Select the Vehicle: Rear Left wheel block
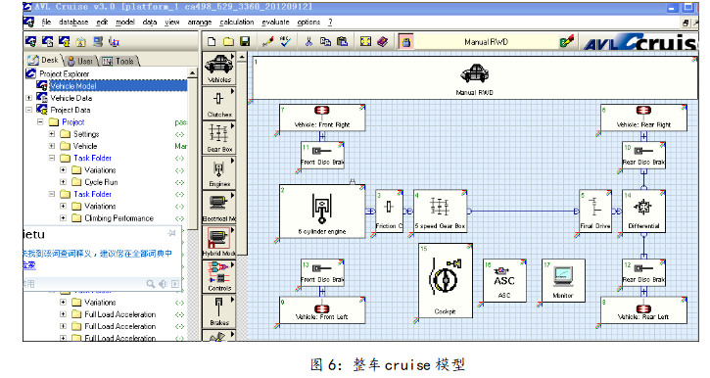Screen dimensions: 710x378 click(x=643, y=310)
